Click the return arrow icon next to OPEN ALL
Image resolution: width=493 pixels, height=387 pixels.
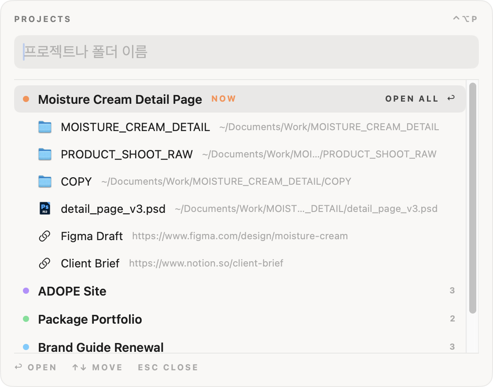[x=451, y=99]
